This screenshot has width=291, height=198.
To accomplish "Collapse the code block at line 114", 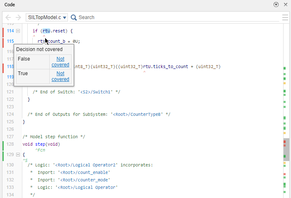I will [18, 31].
